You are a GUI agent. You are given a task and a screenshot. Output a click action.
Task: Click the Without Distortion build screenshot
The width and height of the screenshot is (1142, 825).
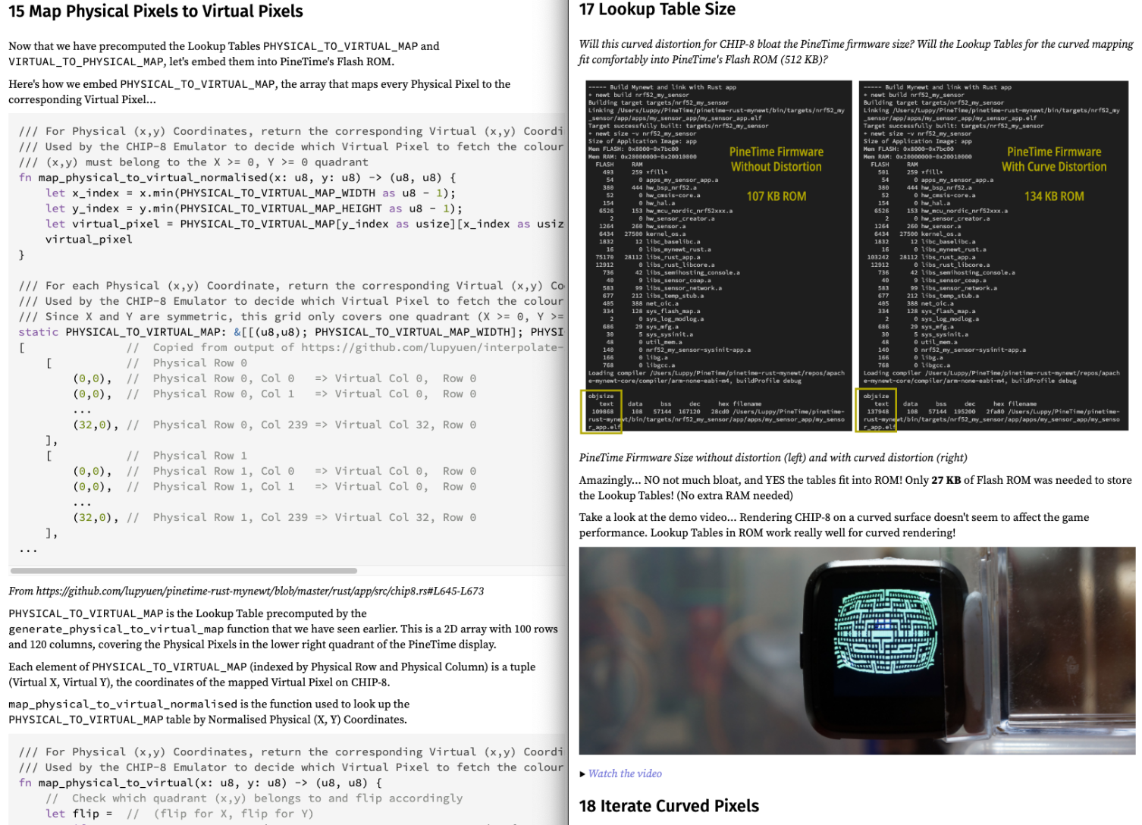(715, 256)
